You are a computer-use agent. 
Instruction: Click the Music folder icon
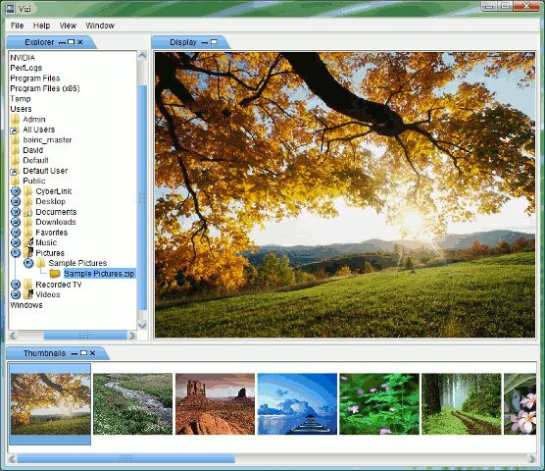click(x=28, y=242)
